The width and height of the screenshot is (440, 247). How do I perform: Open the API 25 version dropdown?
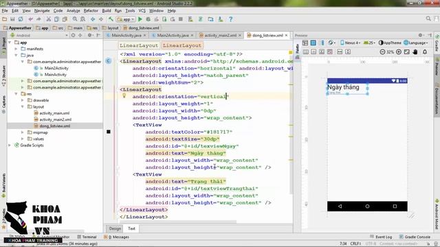369,43
